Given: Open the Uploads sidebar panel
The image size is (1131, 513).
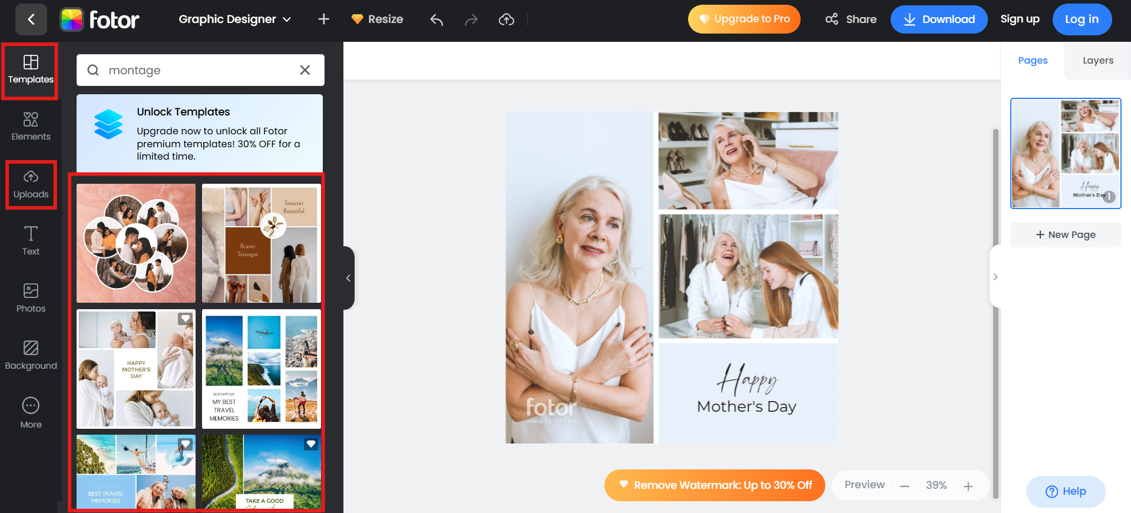Looking at the screenshot, I should (31, 185).
